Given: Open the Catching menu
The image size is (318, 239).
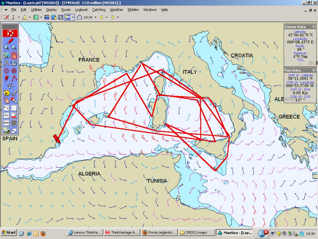Looking at the screenshot, I should point(99,10).
